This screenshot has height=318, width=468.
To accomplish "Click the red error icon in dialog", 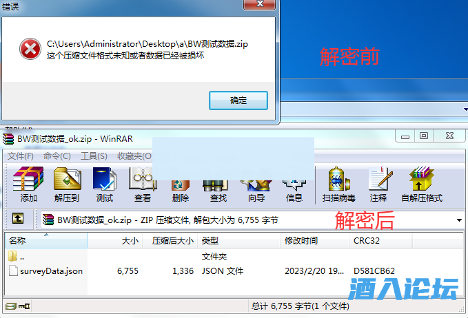I will point(30,49).
